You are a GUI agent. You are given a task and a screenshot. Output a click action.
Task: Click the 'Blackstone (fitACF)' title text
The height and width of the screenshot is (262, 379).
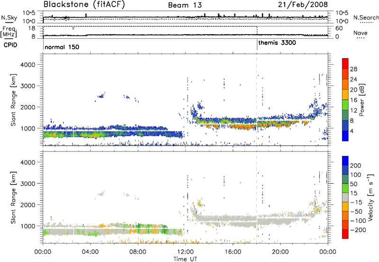click(x=84, y=4)
